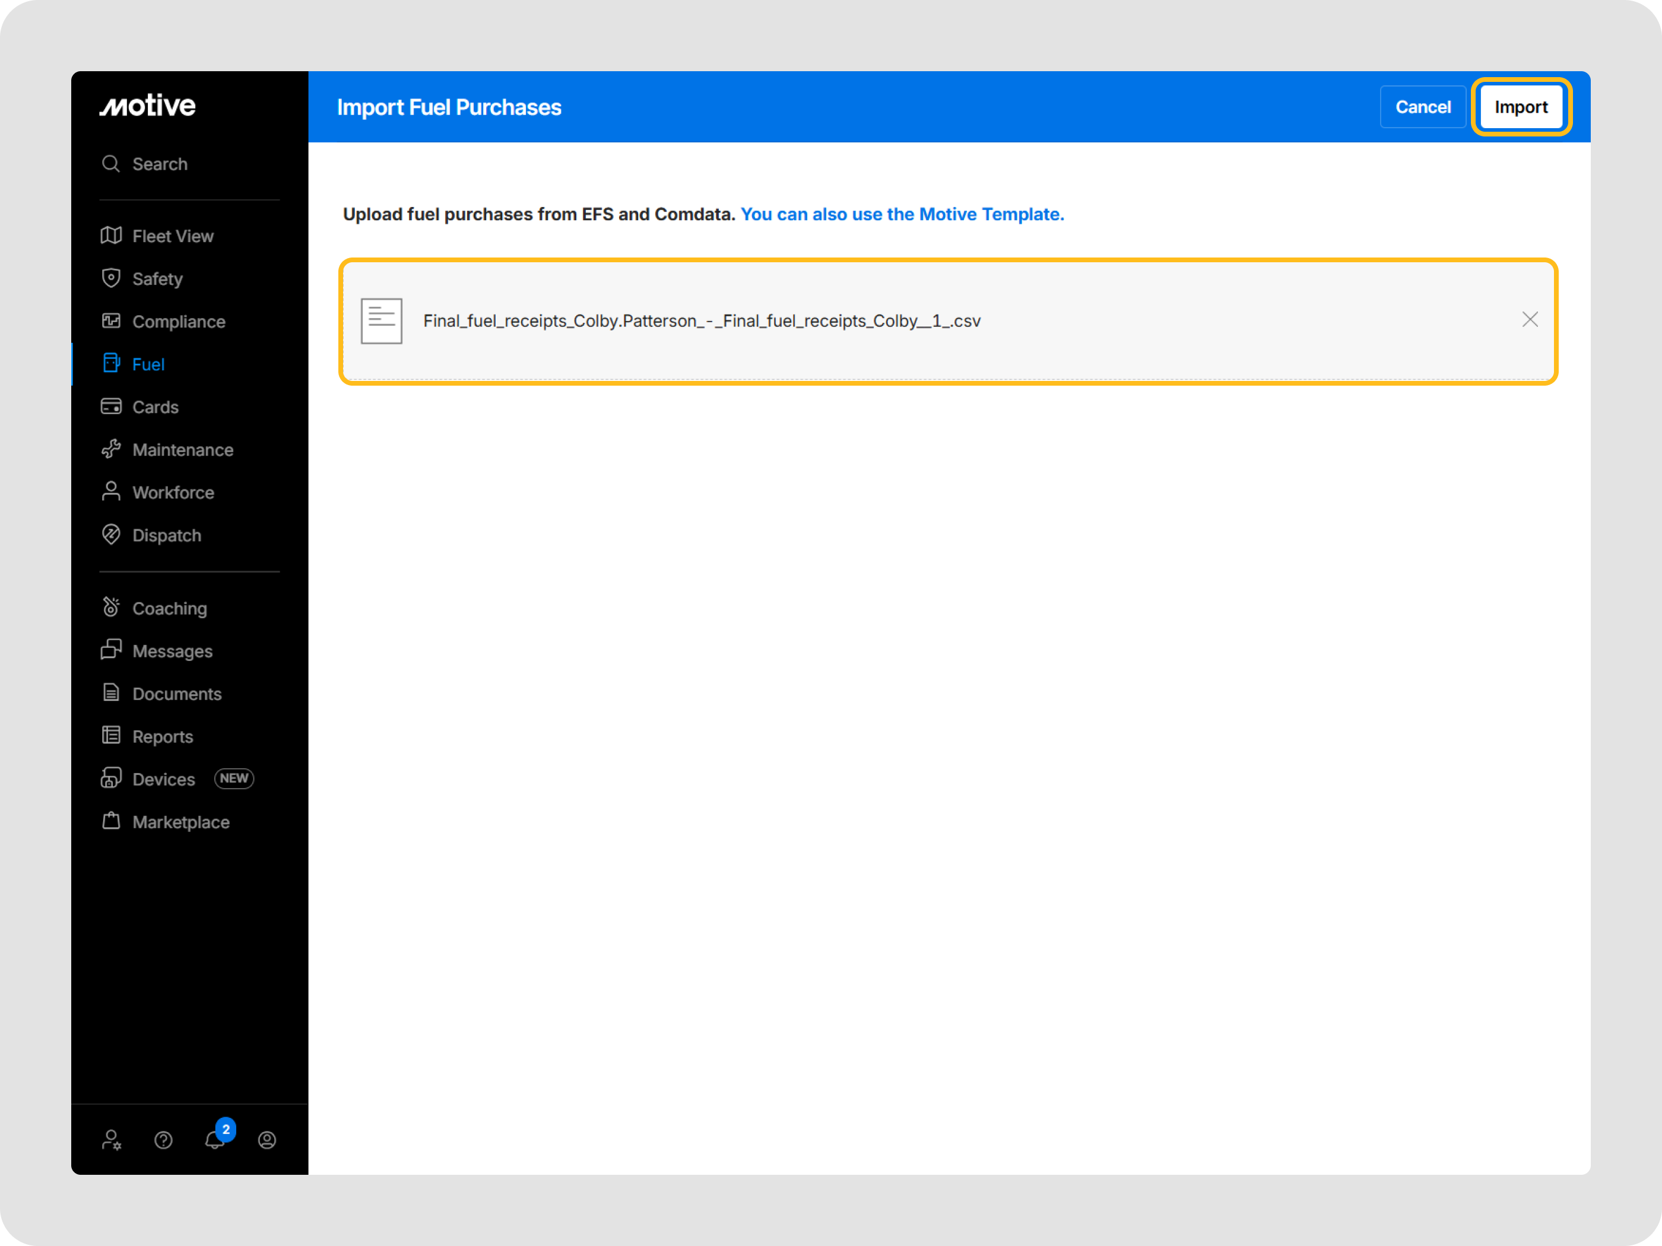Open the Workforce section icon
Viewport: 1662px width, 1246px height.
pos(111,492)
